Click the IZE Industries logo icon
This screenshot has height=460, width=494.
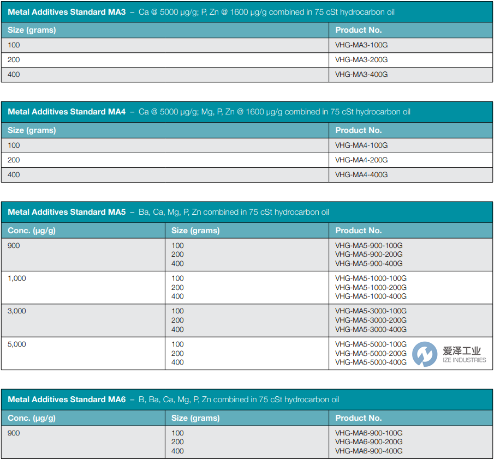click(x=425, y=355)
